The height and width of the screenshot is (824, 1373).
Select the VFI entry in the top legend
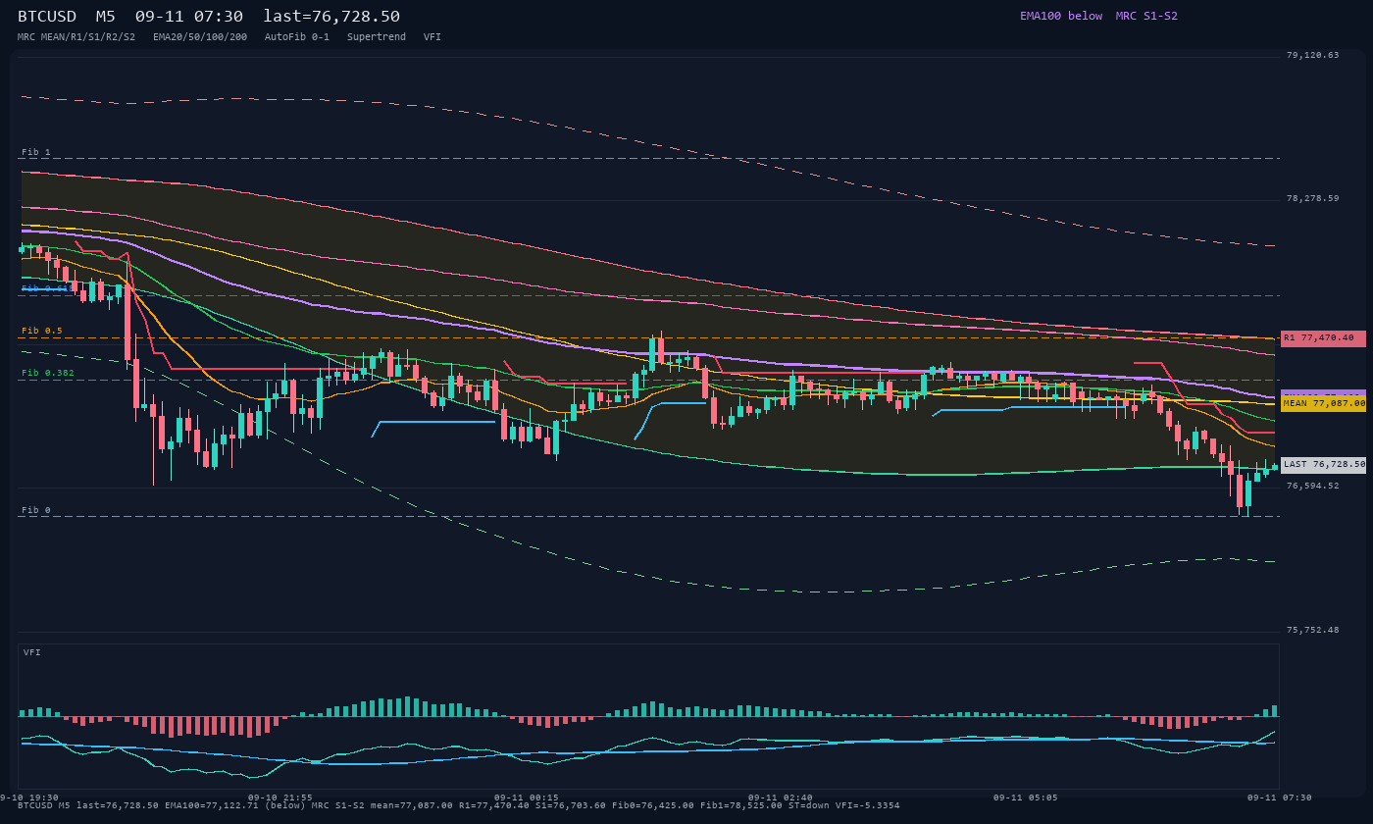point(432,36)
